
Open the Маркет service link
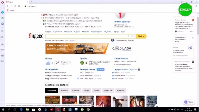85,32
